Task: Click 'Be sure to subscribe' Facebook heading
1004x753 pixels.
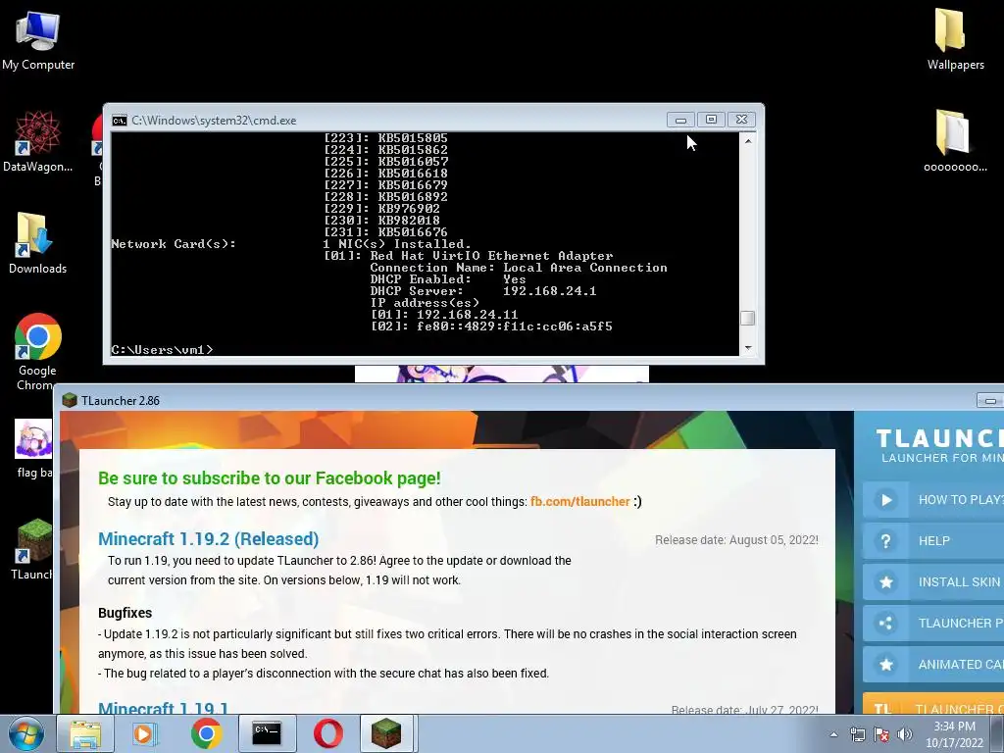Action: click(269, 478)
